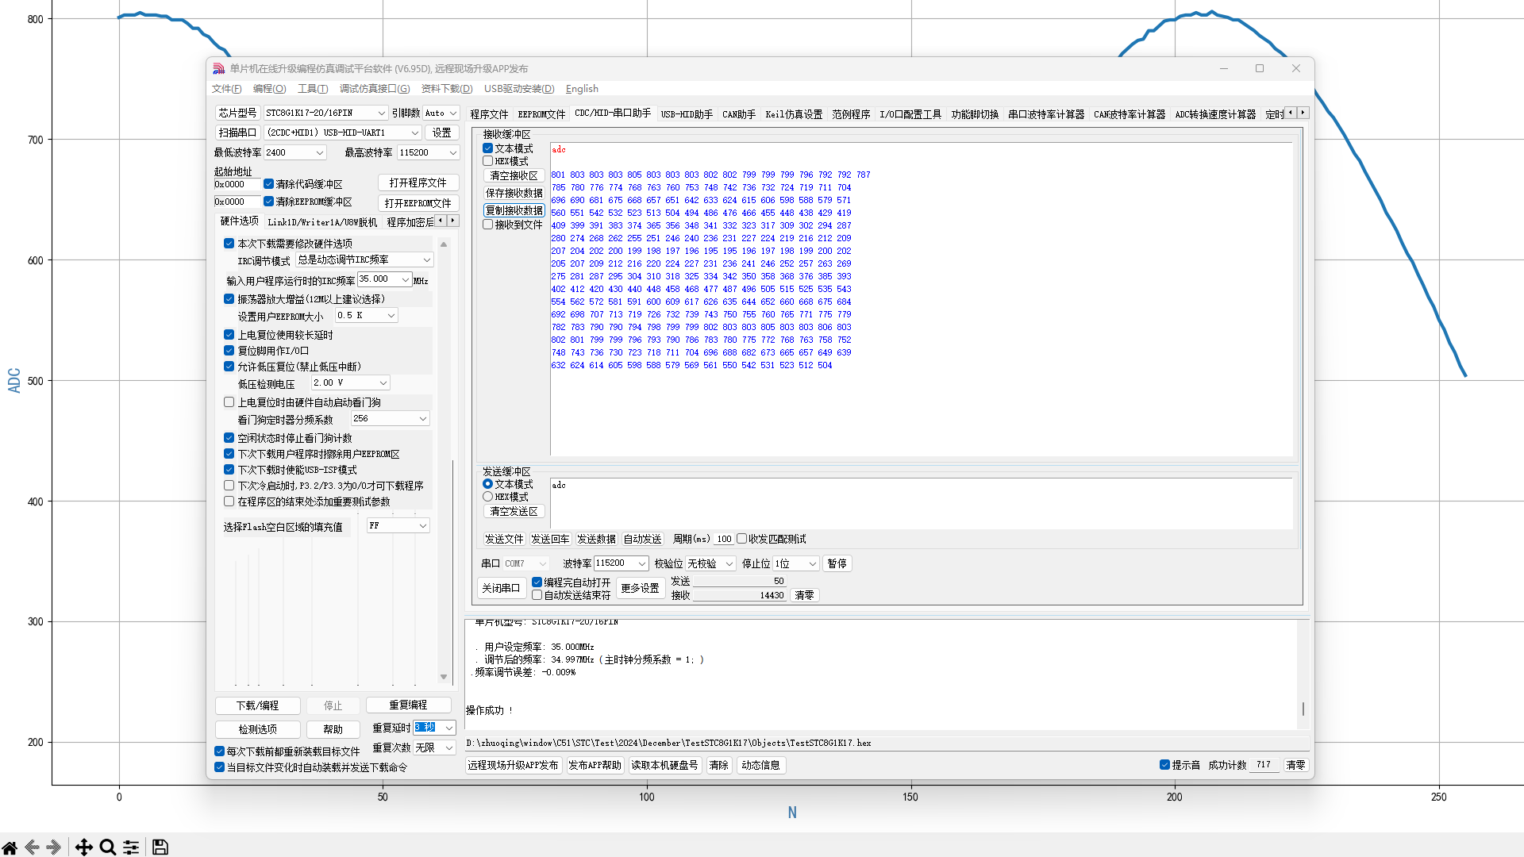Switch to the CAN助手 tab
The width and height of the screenshot is (1524, 857).
(738, 114)
